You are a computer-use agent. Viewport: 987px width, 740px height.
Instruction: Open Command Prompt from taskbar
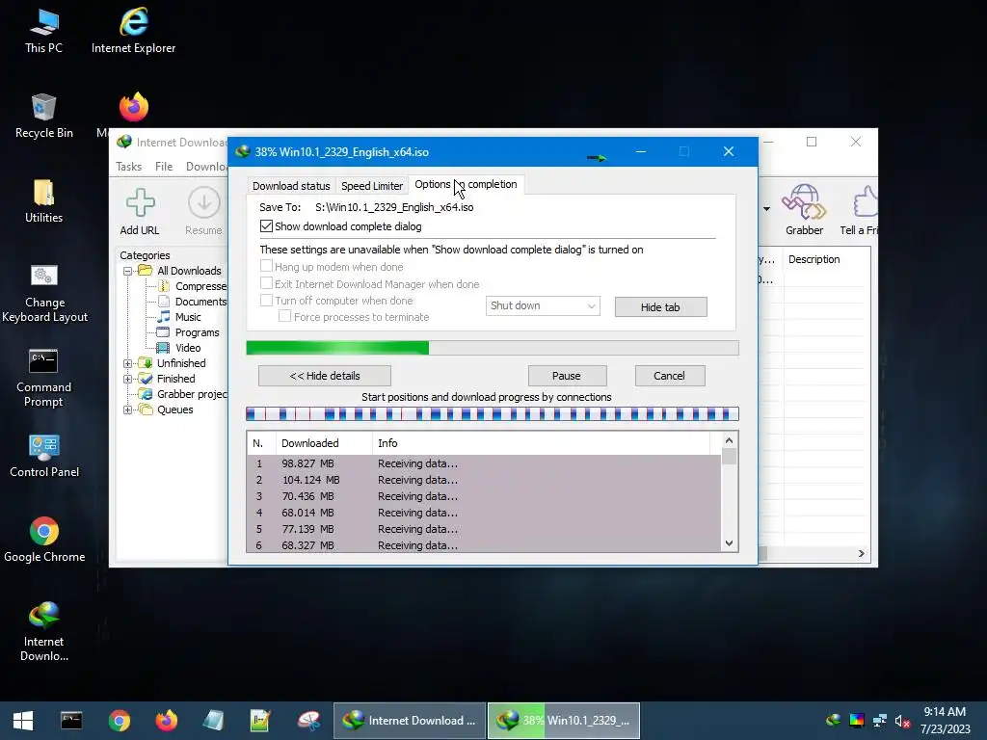click(x=71, y=721)
